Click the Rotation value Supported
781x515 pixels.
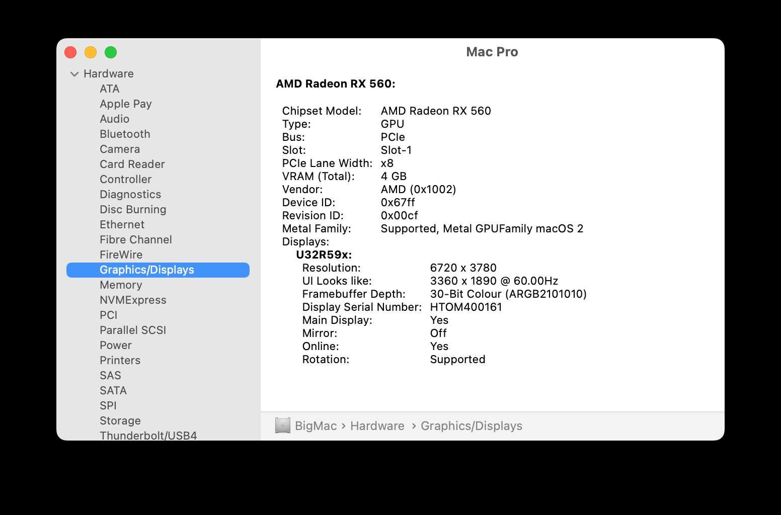458,359
